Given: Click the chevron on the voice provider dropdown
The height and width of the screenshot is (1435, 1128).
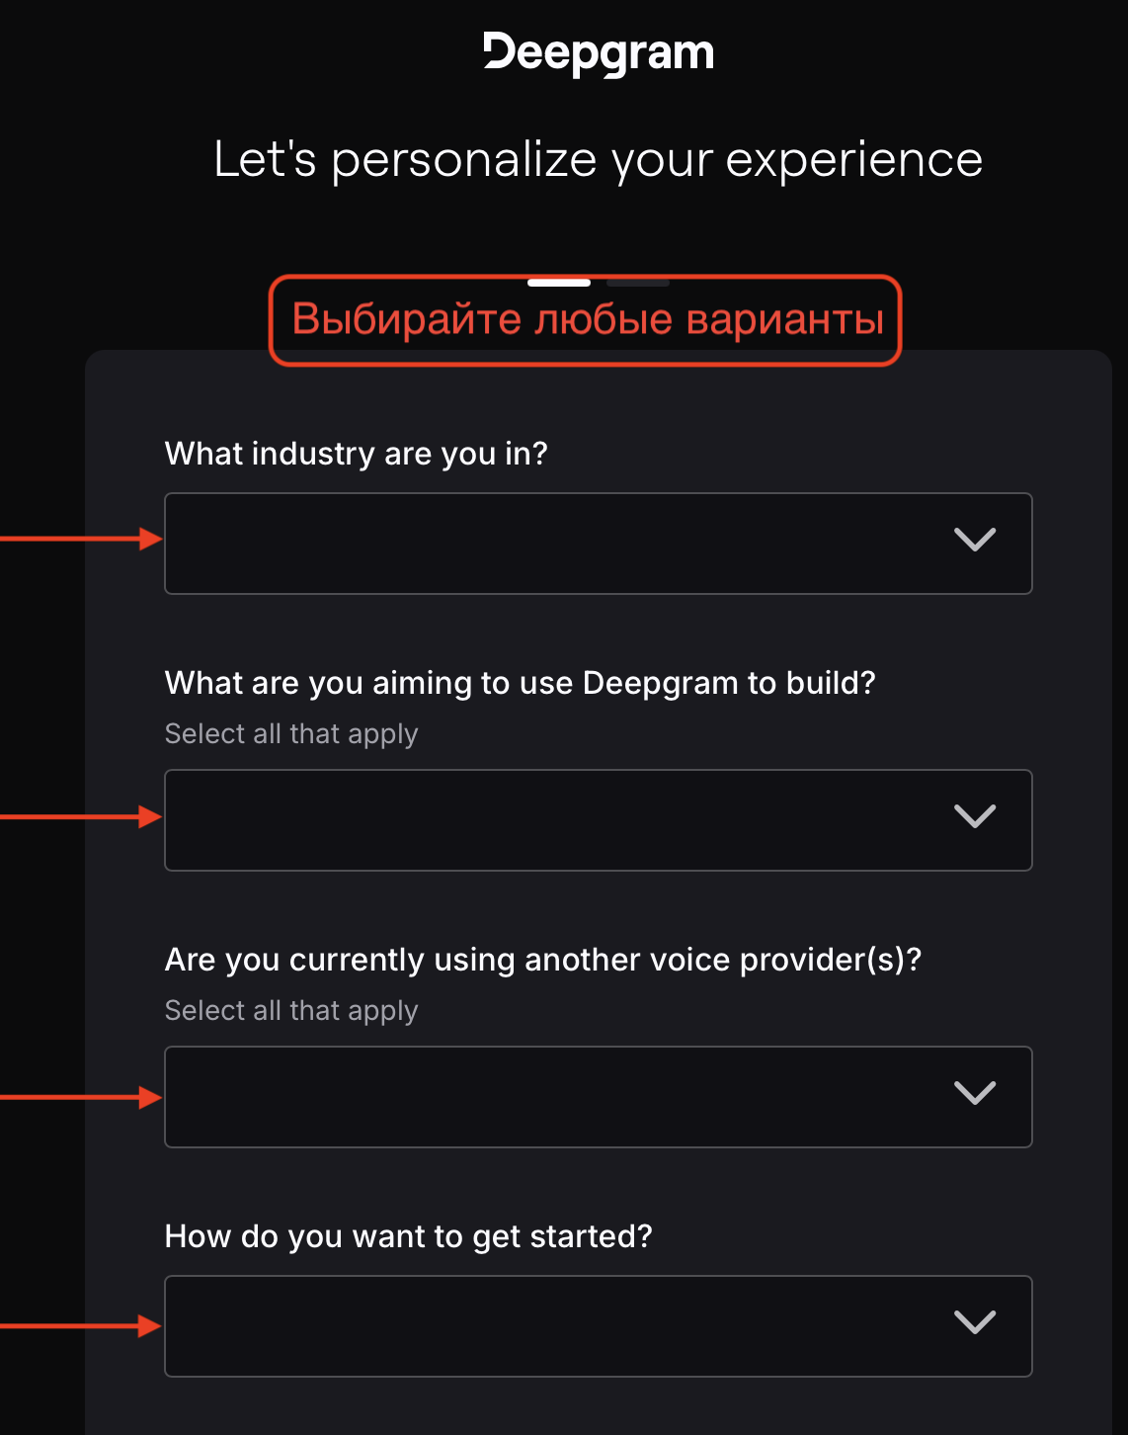Looking at the screenshot, I should point(976,1095).
